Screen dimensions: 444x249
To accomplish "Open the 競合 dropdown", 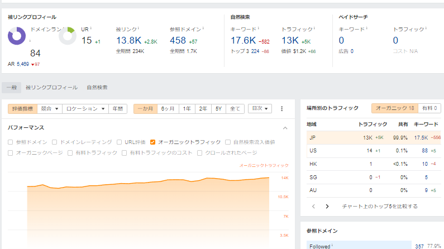I will point(50,109).
